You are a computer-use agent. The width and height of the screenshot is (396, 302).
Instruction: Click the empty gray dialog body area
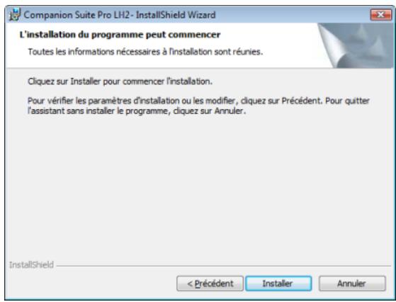tap(198, 187)
